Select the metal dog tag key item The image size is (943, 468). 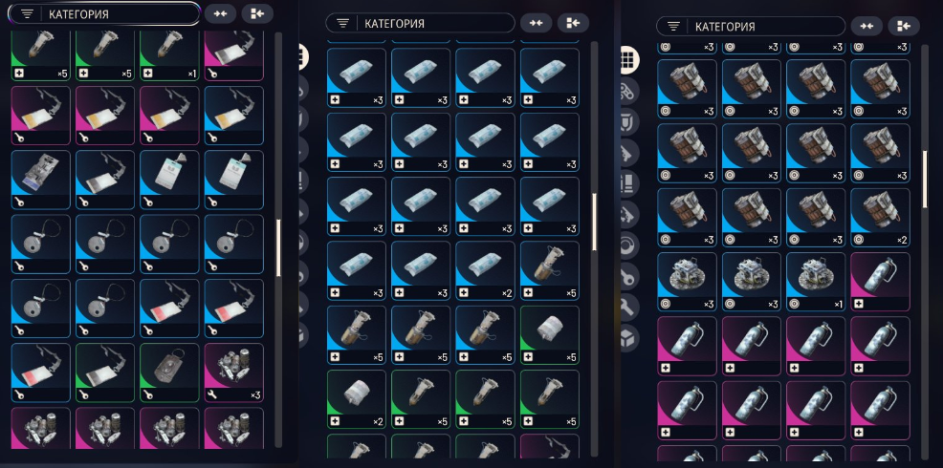[x=169, y=372]
